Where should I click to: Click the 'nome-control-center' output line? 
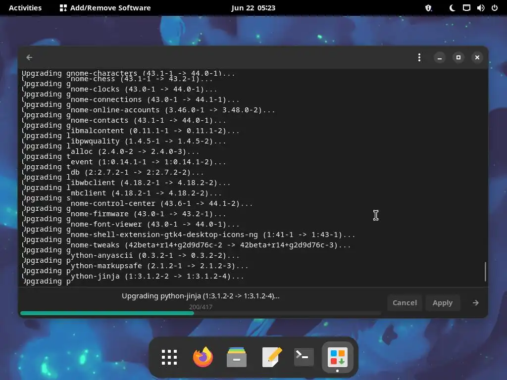(161, 204)
